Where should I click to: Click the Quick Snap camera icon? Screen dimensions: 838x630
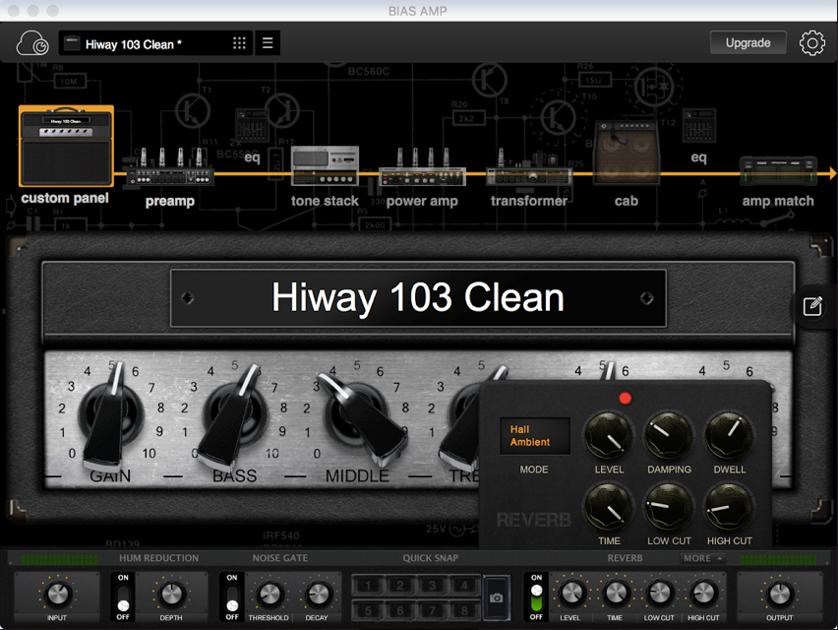[497, 598]
